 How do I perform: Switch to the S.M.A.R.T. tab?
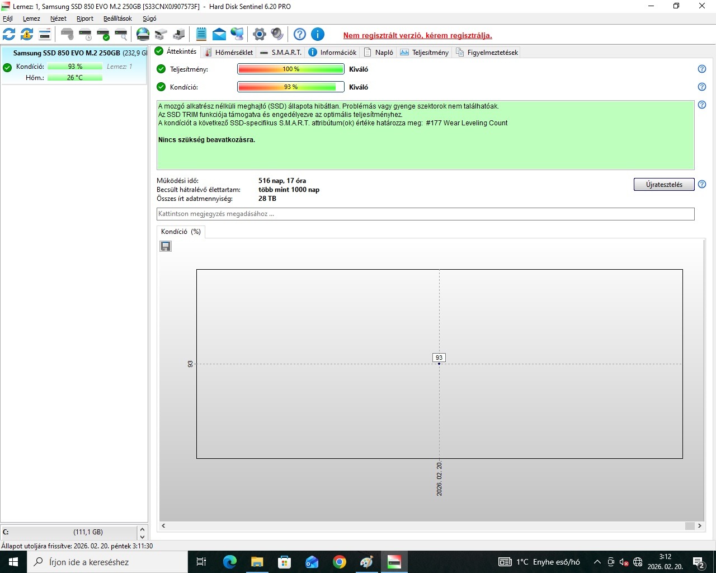[281, 52]
